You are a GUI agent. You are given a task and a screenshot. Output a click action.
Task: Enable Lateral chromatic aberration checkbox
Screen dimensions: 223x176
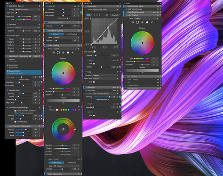coord(15,111)
